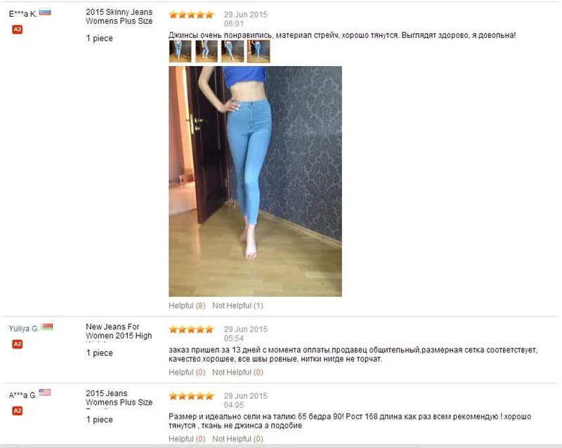Mark E***a K.'s review as Helpful (8)
This screenshot has height=448, width=562.
click(187, 305)
